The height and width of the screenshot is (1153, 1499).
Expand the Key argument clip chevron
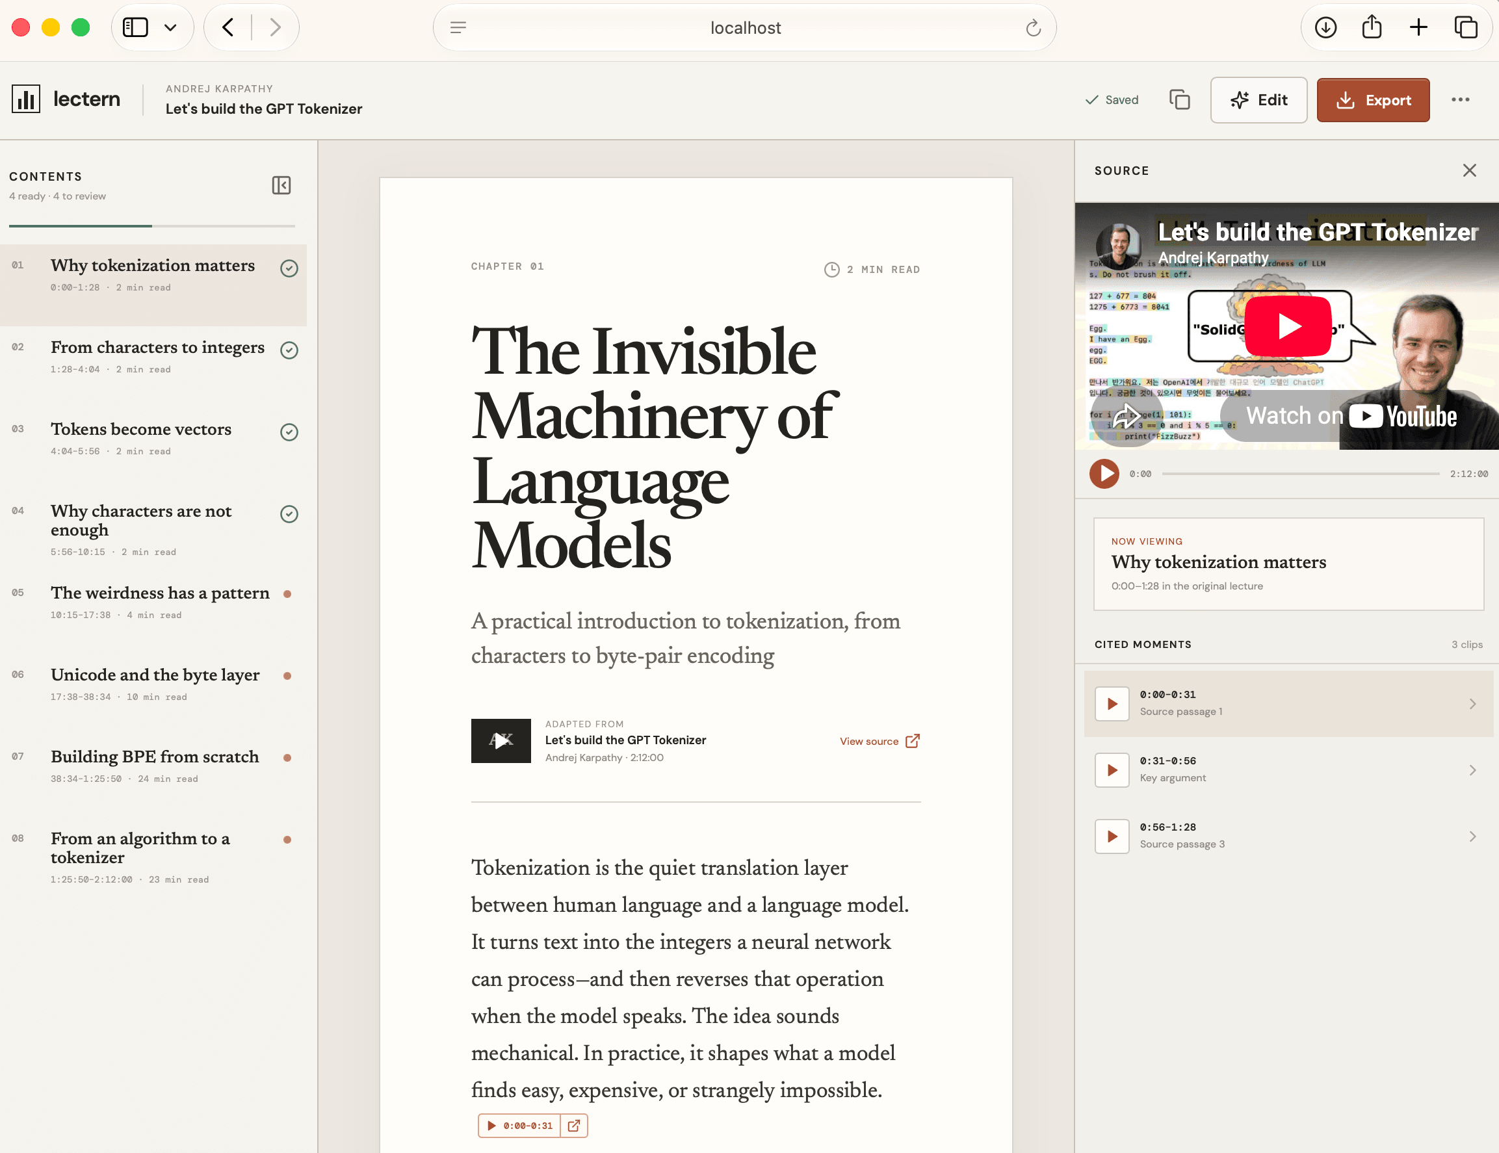tap(1472, 770)
